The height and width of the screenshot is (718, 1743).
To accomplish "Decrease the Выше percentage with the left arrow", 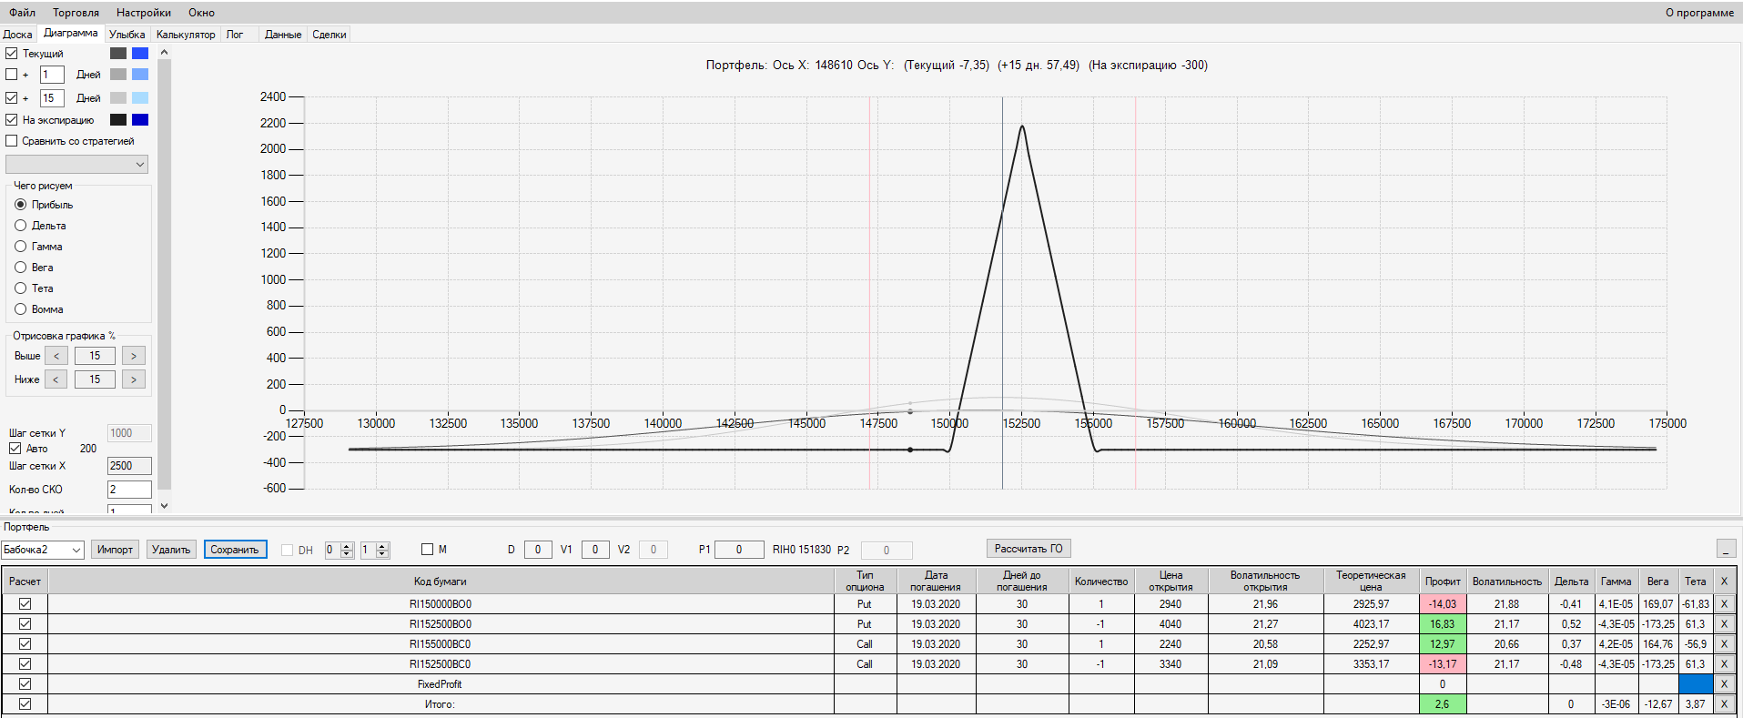I will pyautogui.click(x=56, y=356).
